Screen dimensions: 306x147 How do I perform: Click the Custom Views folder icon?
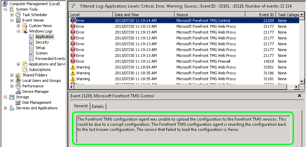[x=25, y=26]
